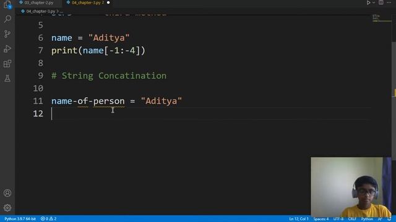Expand the run button dropdown arrow
The width and height of the screenshot is (396, 222).
click(x=374, y=2)
